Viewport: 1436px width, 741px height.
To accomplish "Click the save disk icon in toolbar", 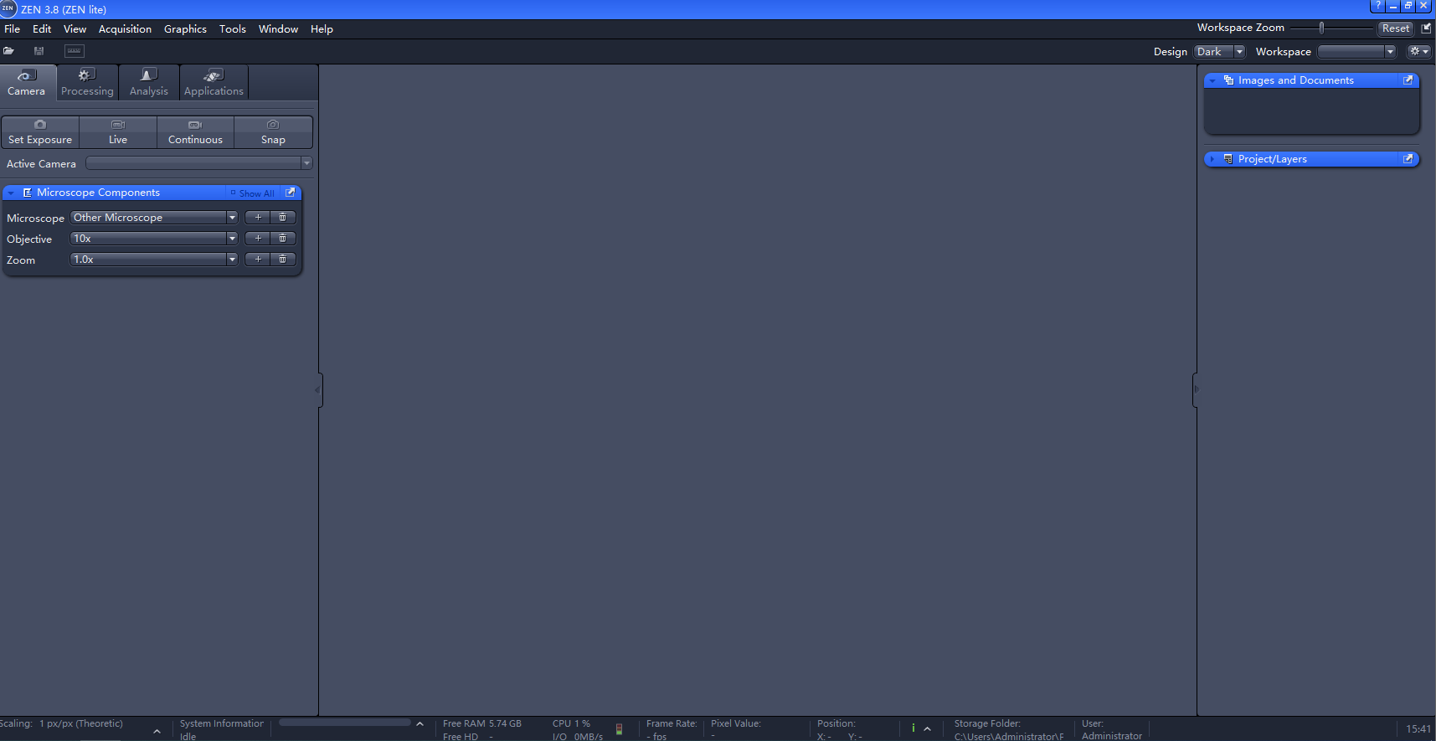I will coord(39,51).
